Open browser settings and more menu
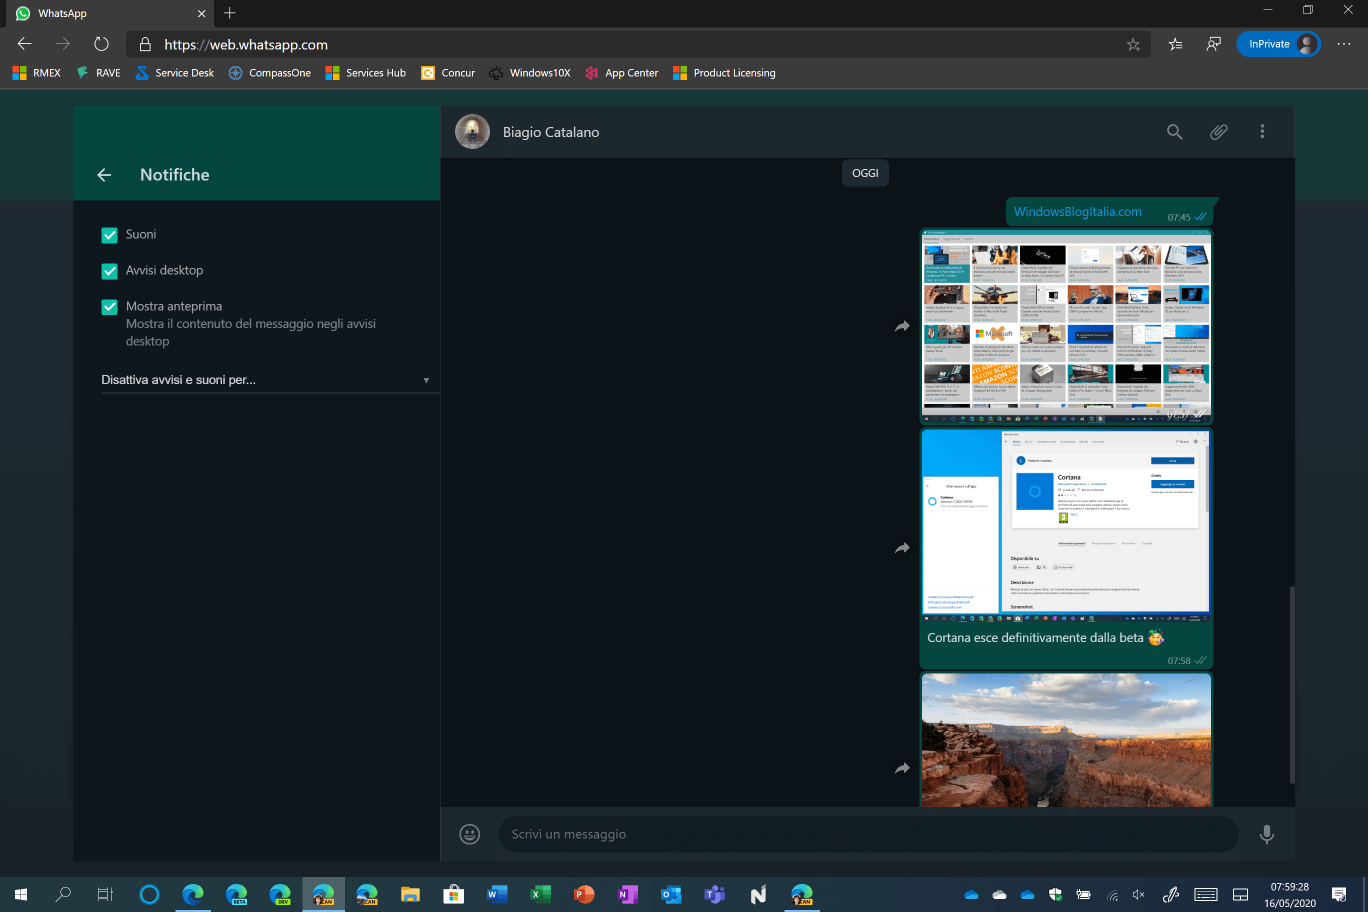 (1343, 44)
